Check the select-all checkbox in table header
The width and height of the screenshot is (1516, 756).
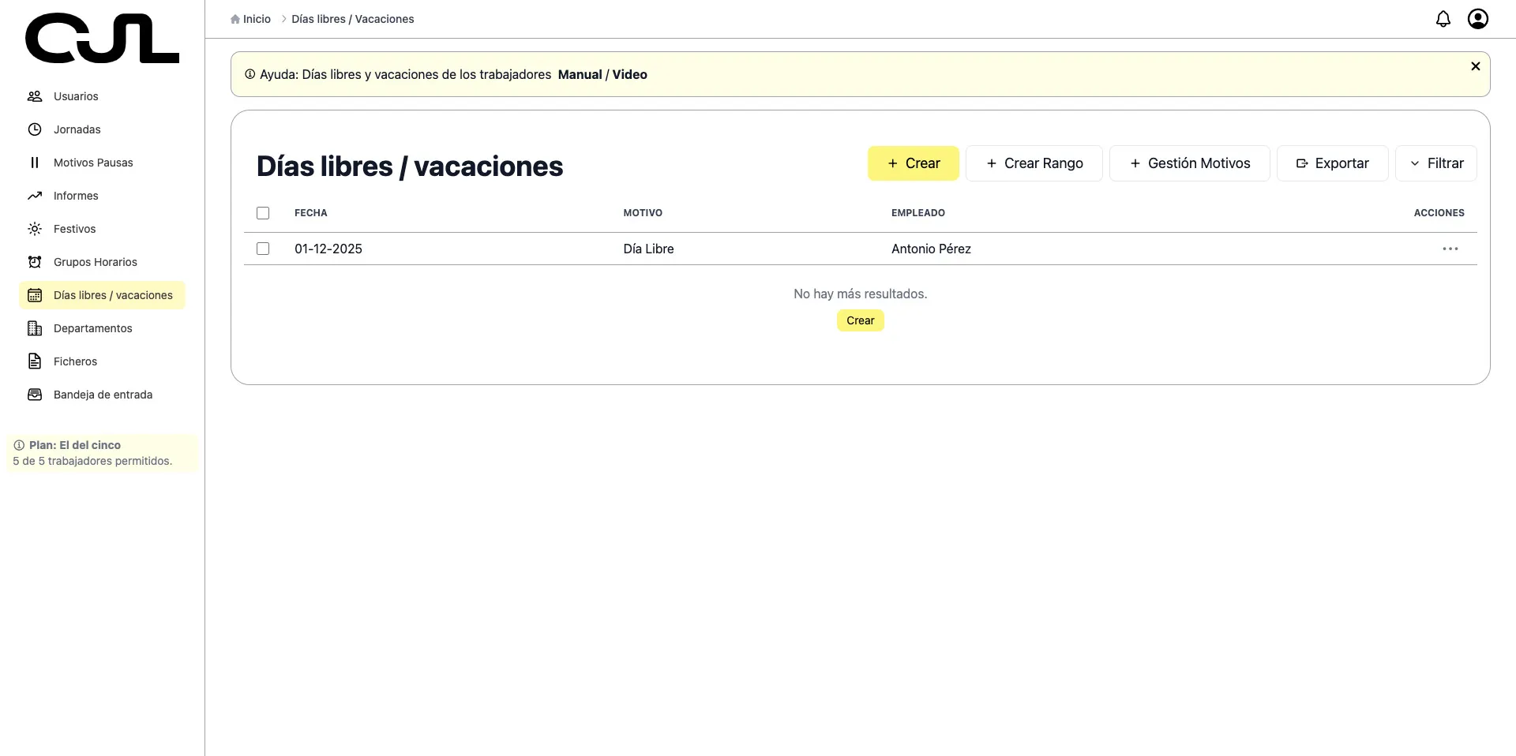point(263,213)
